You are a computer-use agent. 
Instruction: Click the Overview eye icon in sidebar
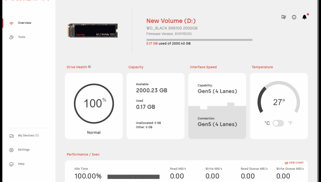point(12,23)
